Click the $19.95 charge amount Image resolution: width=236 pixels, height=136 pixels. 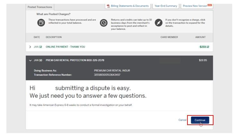203,60
